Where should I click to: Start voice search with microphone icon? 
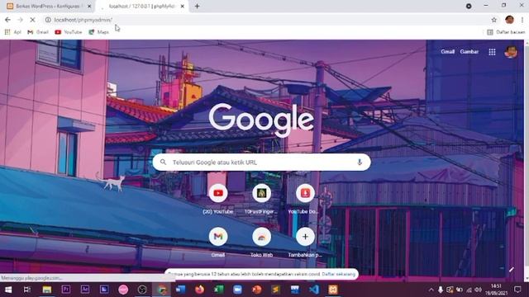pos(360,163)
